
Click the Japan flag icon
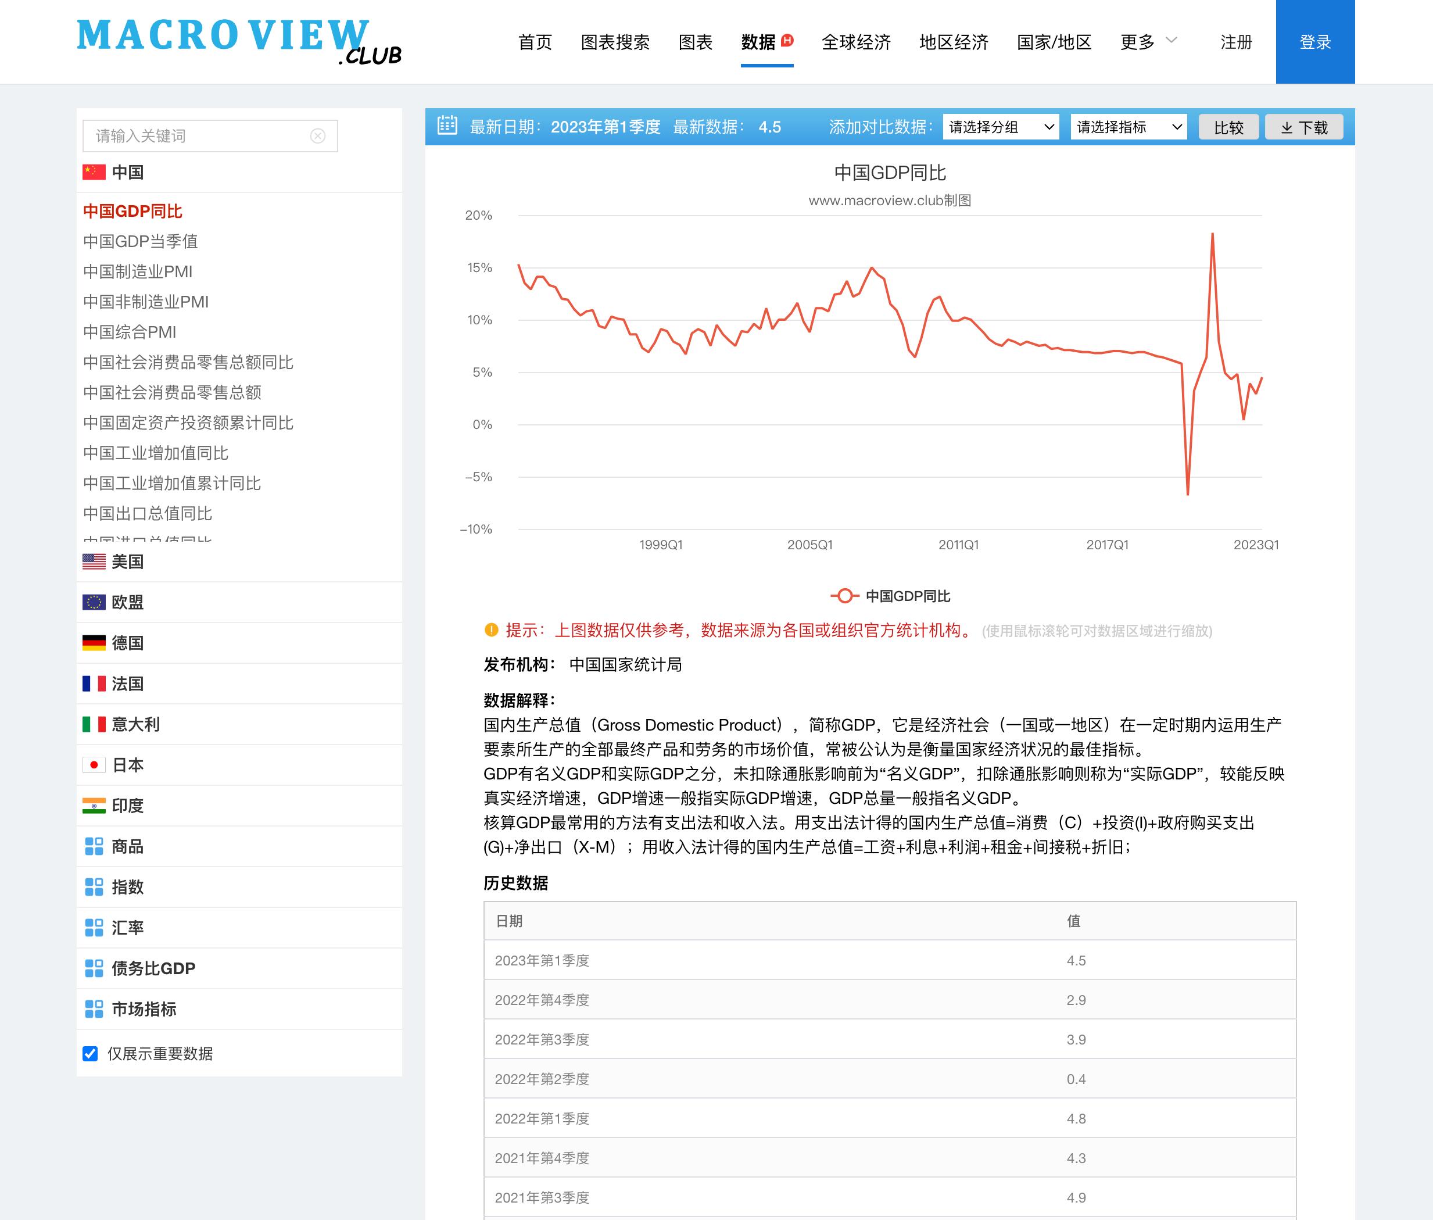pyautogui.click(x=94, y=765)
